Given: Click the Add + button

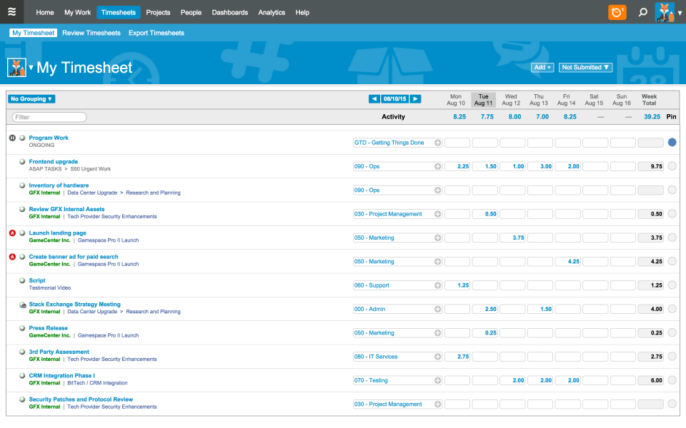Looking at the screenshot, I should (542, 66).
